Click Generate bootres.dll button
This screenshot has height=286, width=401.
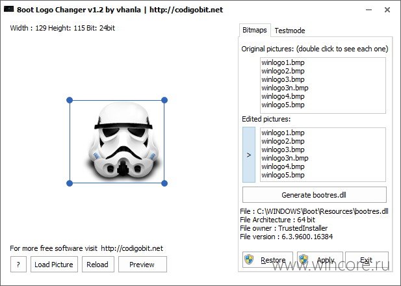pyautogui.click(x=315, y=194)
